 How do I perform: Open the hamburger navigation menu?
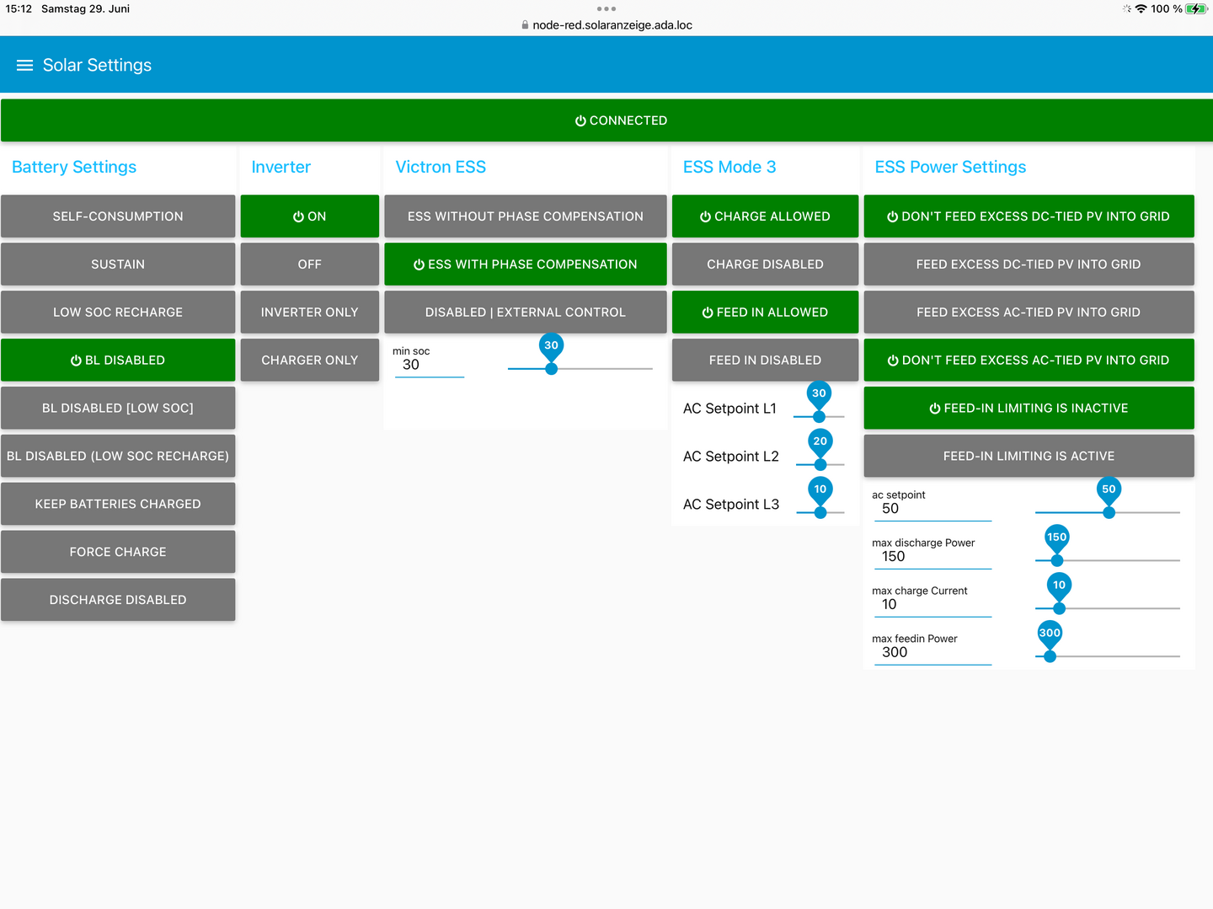[x=25, y=65]
